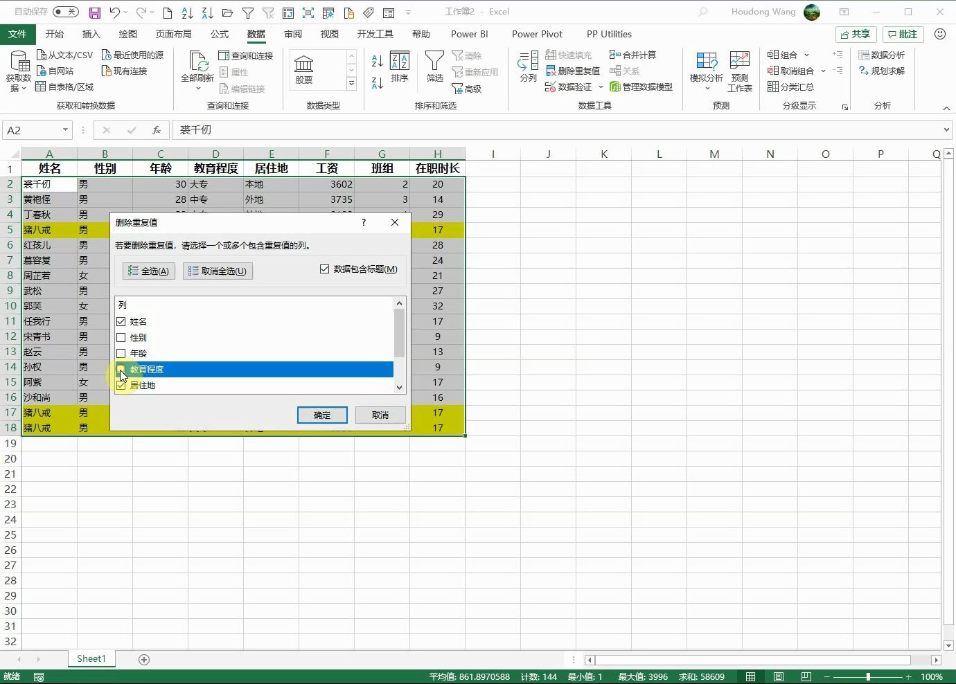This screenshot has width=956, height=684.
Task: Click the smiley feedback icon
Action: [x=940, y=34]
